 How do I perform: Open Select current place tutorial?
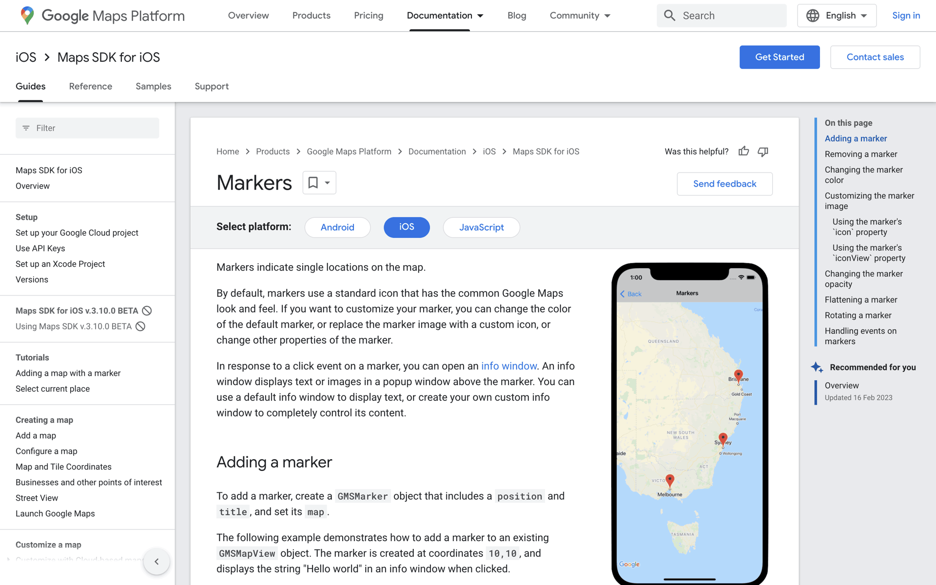click(x=53, y=389)
